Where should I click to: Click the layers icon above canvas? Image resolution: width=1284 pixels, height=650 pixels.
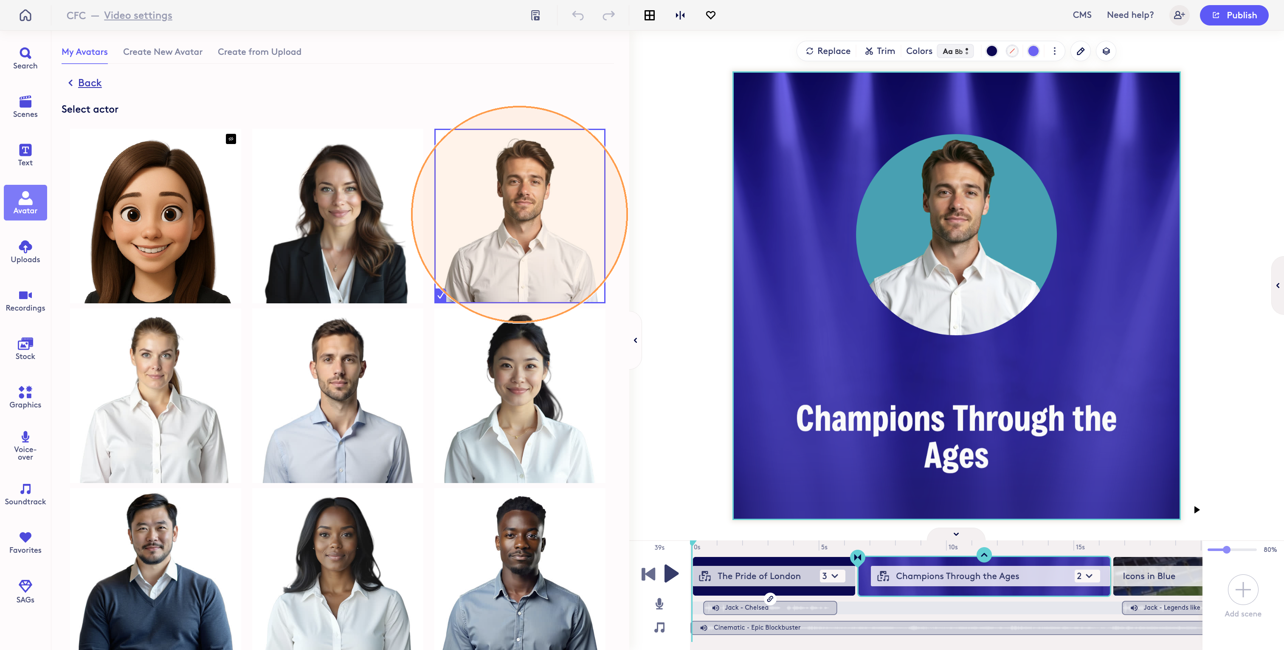tap(1106, 51)
